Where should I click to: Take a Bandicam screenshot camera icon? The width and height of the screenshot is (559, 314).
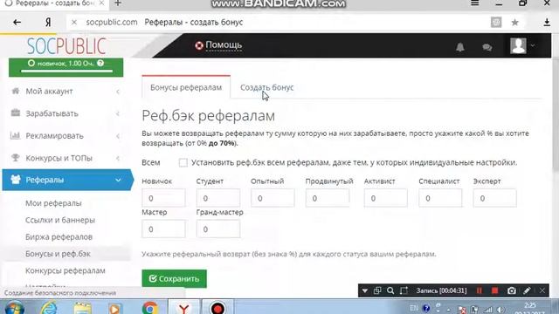tap(512, 290)
